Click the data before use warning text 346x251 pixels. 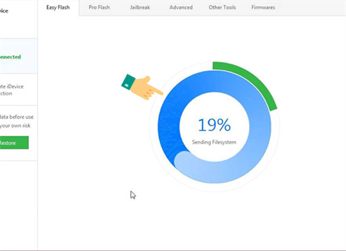(x=17, y=117)
